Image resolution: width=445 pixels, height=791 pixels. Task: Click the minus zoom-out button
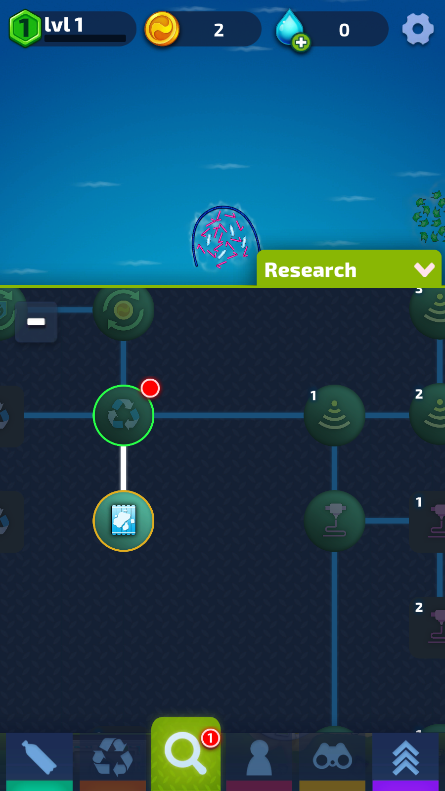pyautogui.click(x=36, y=322)
